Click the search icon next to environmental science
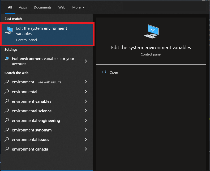Image resolution: width=210 pixels, height=171 pixels. (7, 111)
